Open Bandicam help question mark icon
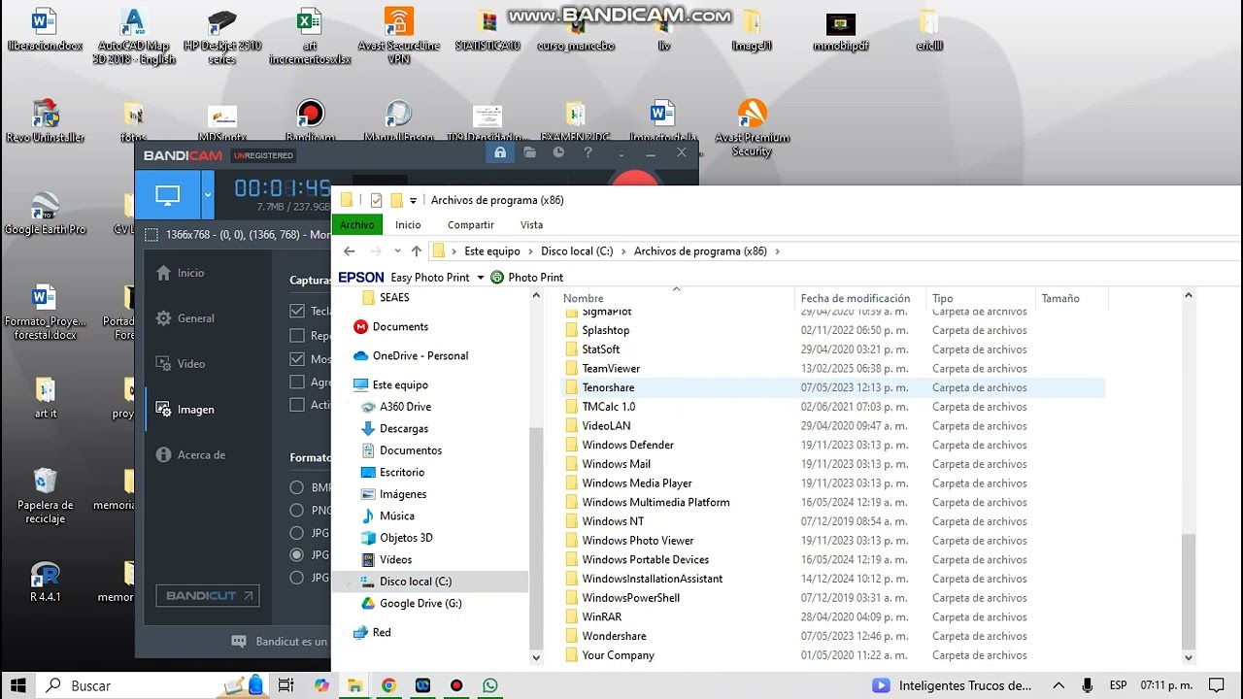This screenshot has height=699, width=1243. [588, 153]
